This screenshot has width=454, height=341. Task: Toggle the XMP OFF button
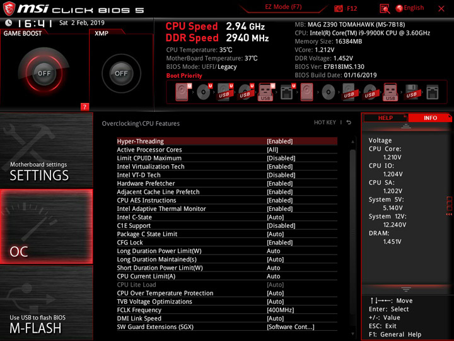pyautogui.click(x=121, y=73)
